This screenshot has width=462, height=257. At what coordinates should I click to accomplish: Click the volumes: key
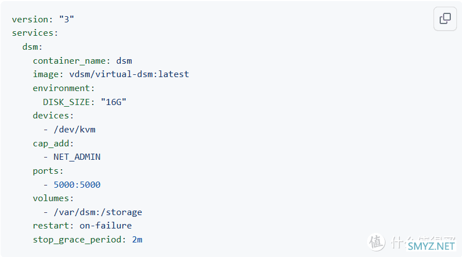[x=53, y=198]
